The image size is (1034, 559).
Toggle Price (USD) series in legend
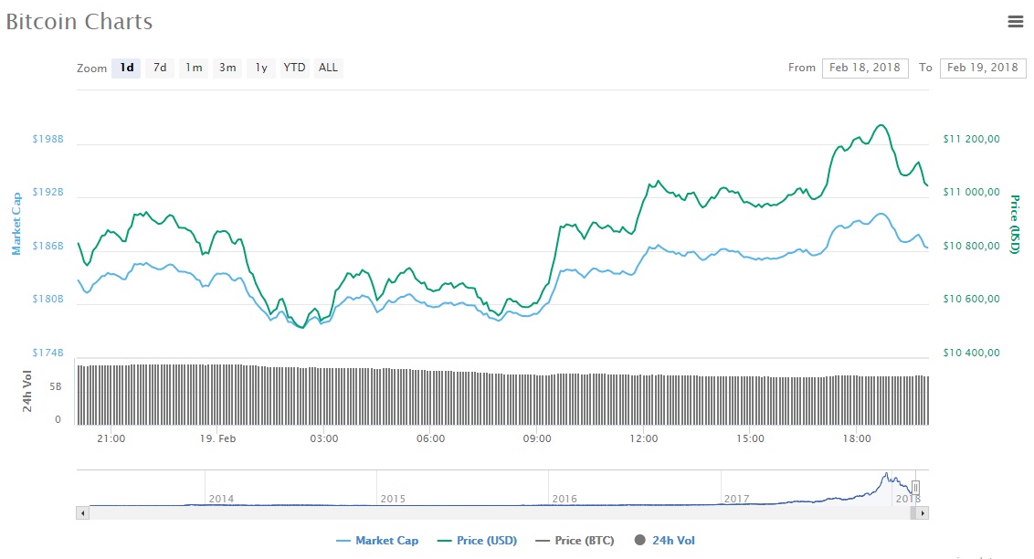click(477, 541)
